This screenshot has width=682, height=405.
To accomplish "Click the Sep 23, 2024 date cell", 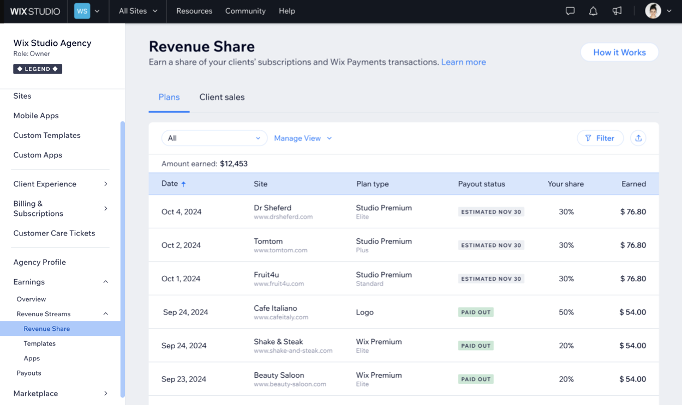I will click(184, 379).
